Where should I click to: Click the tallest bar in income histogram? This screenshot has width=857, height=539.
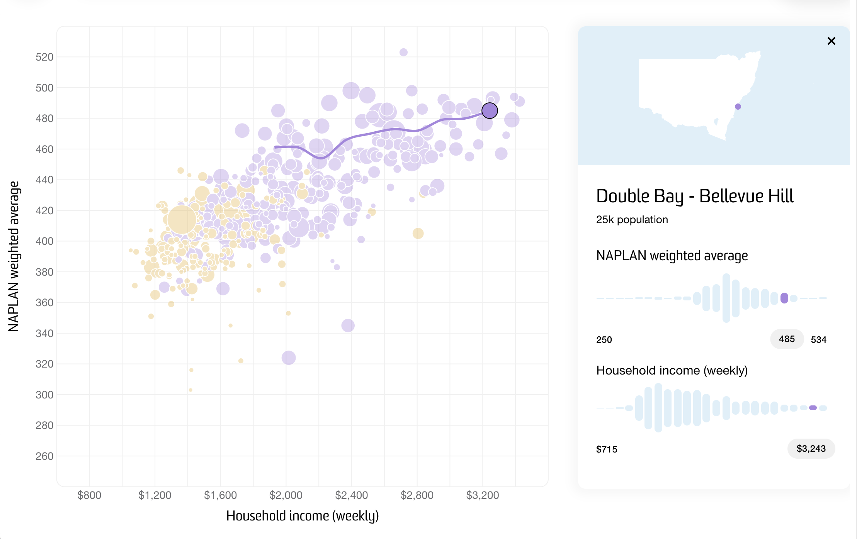coord(658,408)
